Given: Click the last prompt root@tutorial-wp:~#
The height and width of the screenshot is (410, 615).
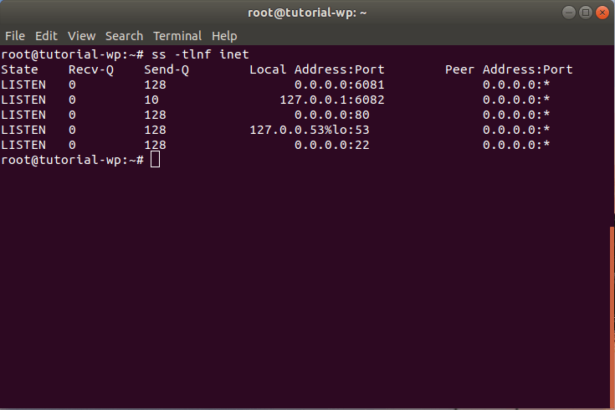Looking at the screenshot, I should 73,160.
